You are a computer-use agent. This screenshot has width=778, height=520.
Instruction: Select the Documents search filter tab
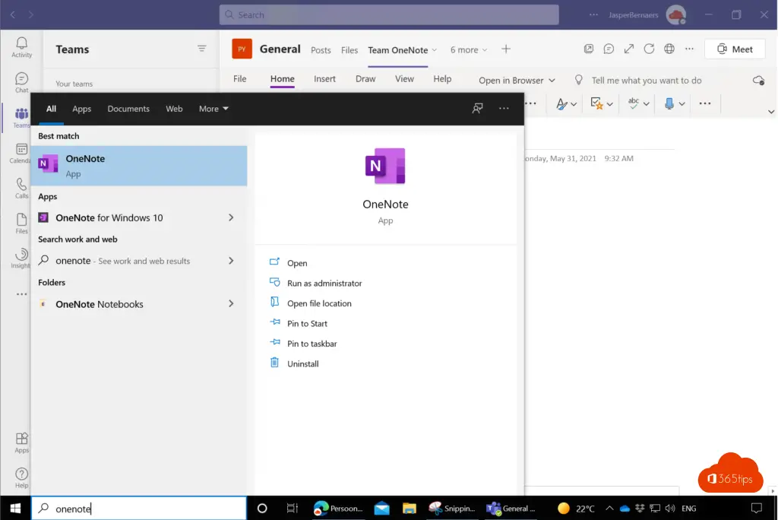[128, 108]
